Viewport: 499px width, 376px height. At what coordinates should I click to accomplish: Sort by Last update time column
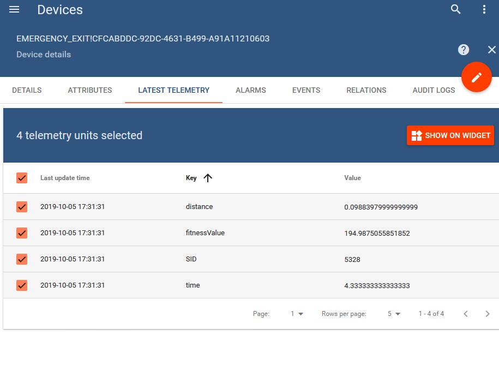coord(65,178)
